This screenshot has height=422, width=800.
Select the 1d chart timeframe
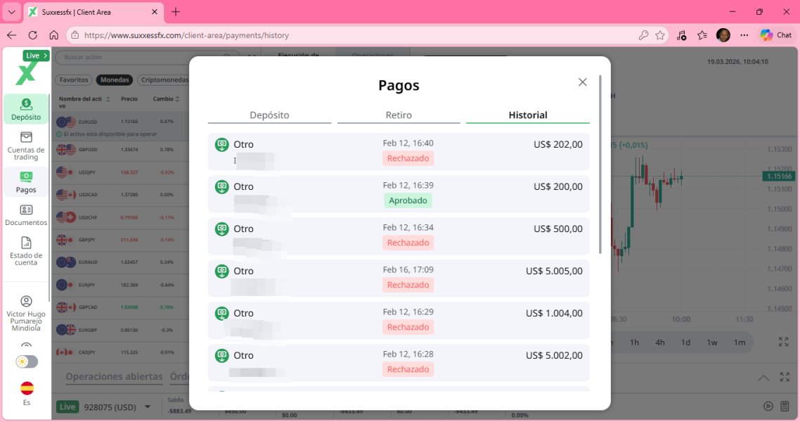pos(685,343)
